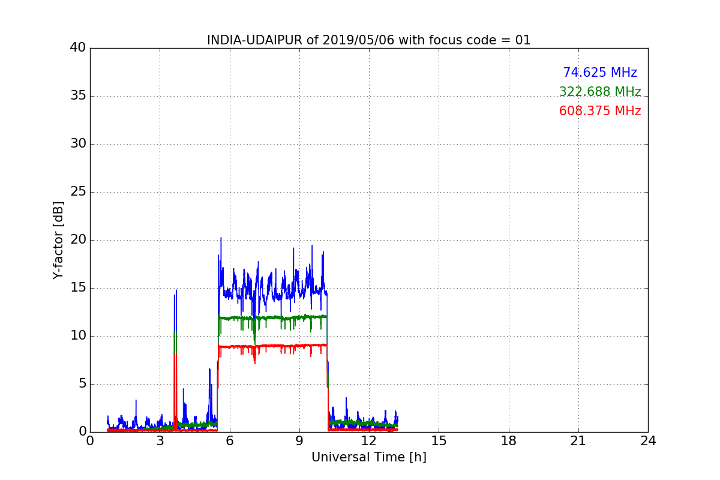
Task: Click the Universal Time [h] axis label
Action: coord(368,457)
